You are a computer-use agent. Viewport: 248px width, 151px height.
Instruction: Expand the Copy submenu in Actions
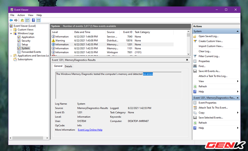coord(238,113)
